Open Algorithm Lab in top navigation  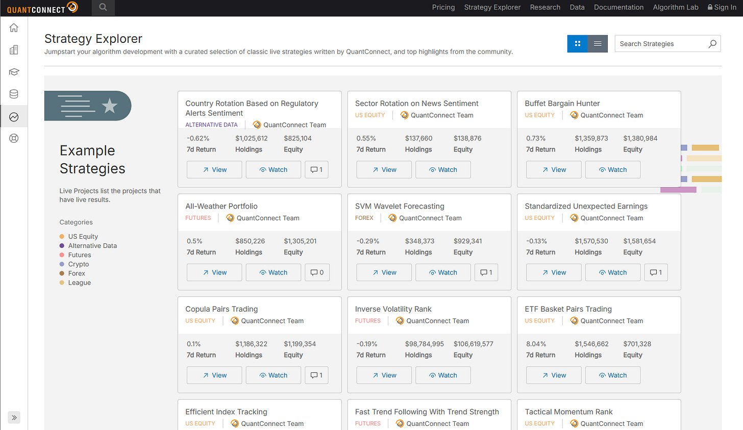tap(676, 7)
